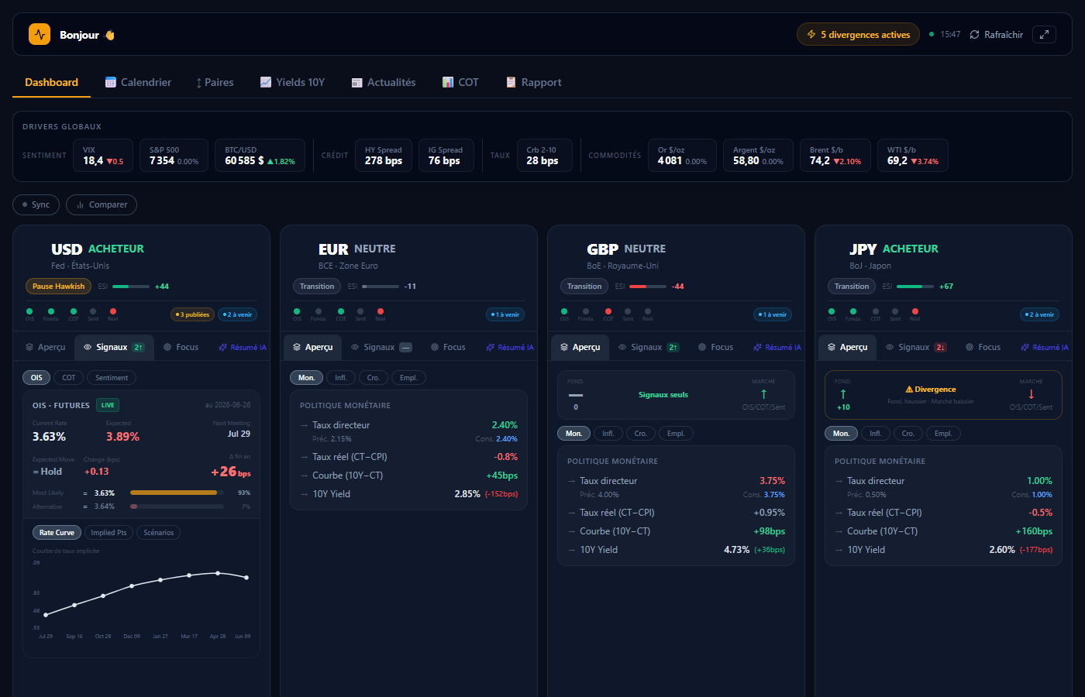Open the Rapport clipboard icon tab
1085x697 pixels.
click(511, 82)
